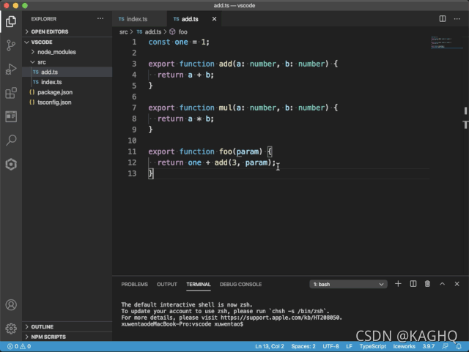This screenshot has width=469, height=352.
Task: Click the src breadcrumb segment
Action: [124, 31]
